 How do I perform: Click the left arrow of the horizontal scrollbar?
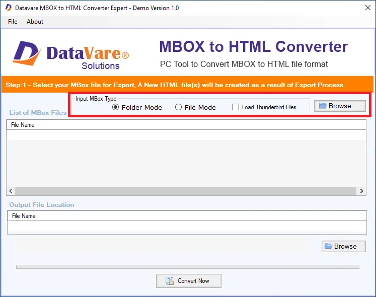pyautogui.click(x=11, y=191)
